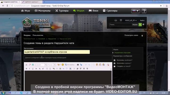Open the smiley emoticon picker

coord(63,65)
